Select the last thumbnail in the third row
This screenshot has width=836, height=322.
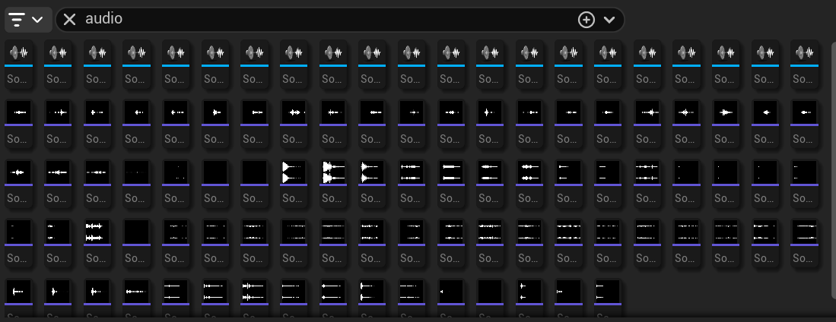coord(804,172)
